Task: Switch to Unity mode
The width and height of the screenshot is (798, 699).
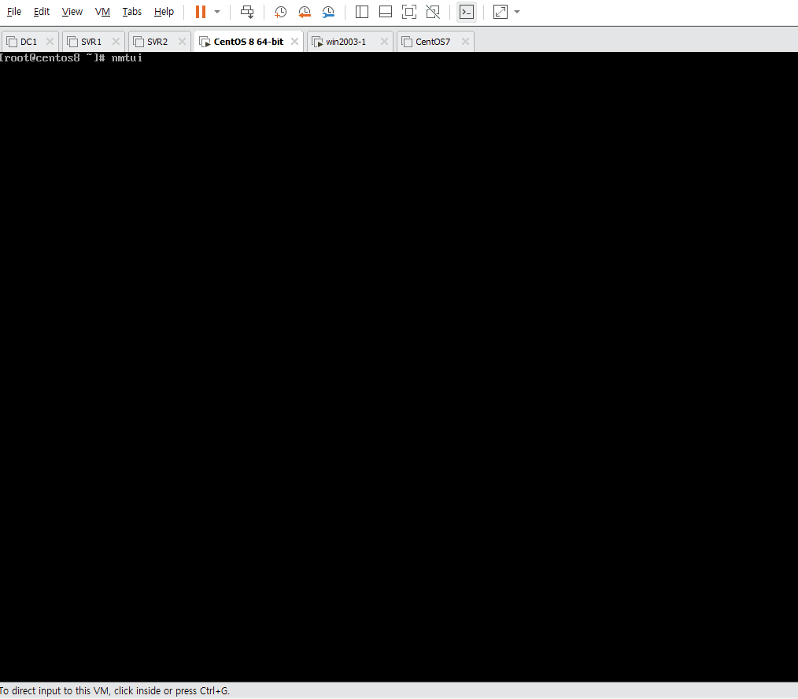Action: point(433,12)
